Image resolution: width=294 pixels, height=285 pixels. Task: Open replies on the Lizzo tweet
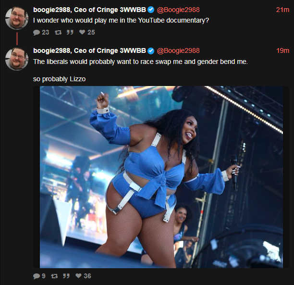pyautogui.click(x=39, y=276)
